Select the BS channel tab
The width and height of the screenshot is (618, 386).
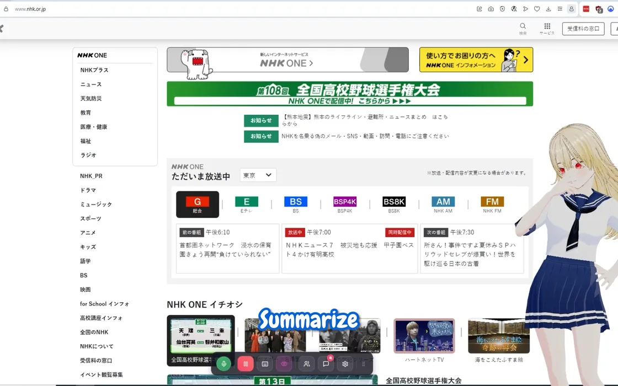(x=296, y=205)
